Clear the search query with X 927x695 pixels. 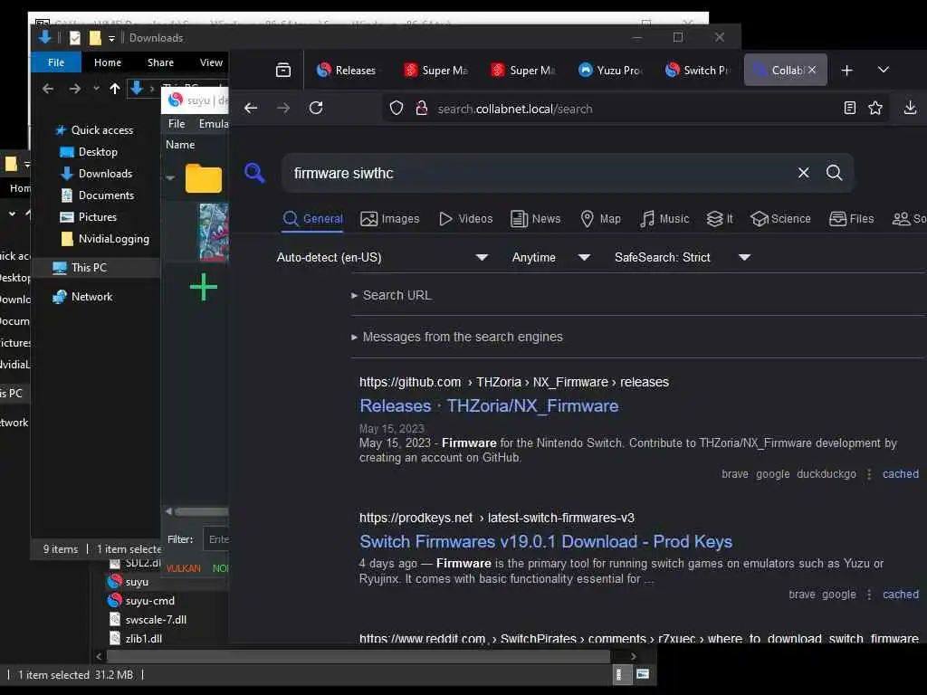[804, 173]
